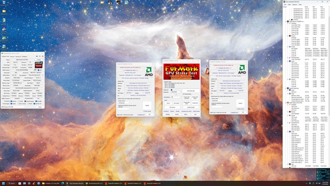Collapse the Generic Memory node in hardware monitor
Image resolution: width=330 pixels, height=186 pixels.
pyautogui.click(x=285, y=88)
